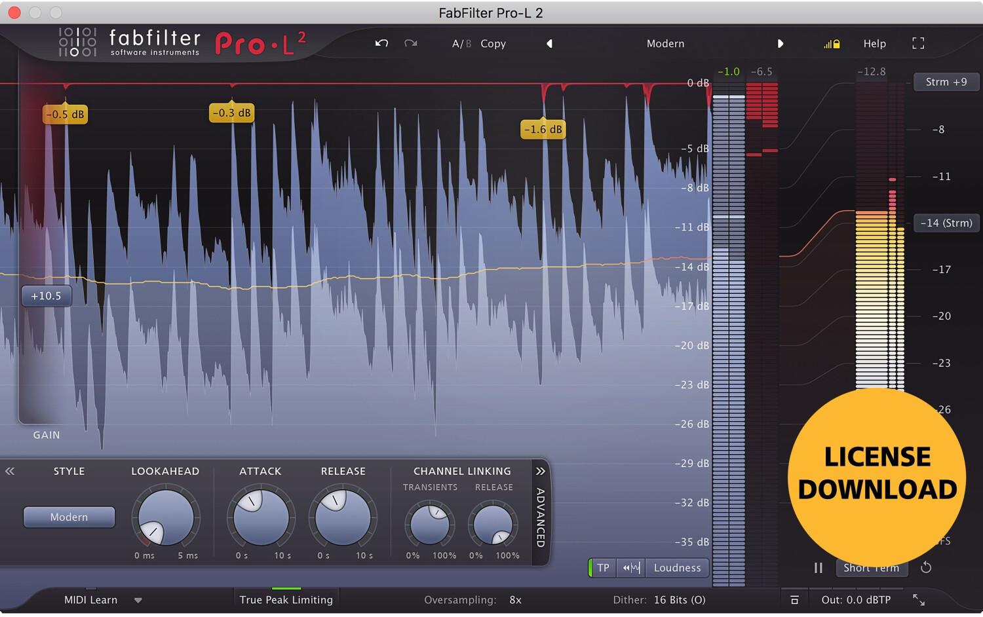The width and height of the screenshot is (983, 617).
Task: Enter full screen mode via the expand icon
Action: 918,43
